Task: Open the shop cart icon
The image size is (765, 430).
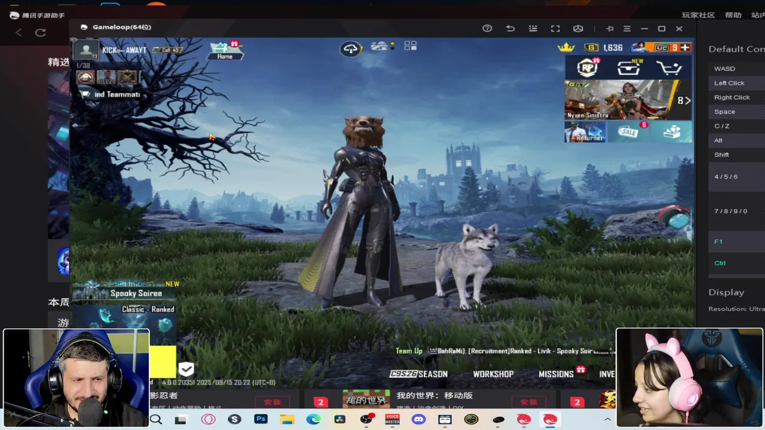Action: (669, 68)
